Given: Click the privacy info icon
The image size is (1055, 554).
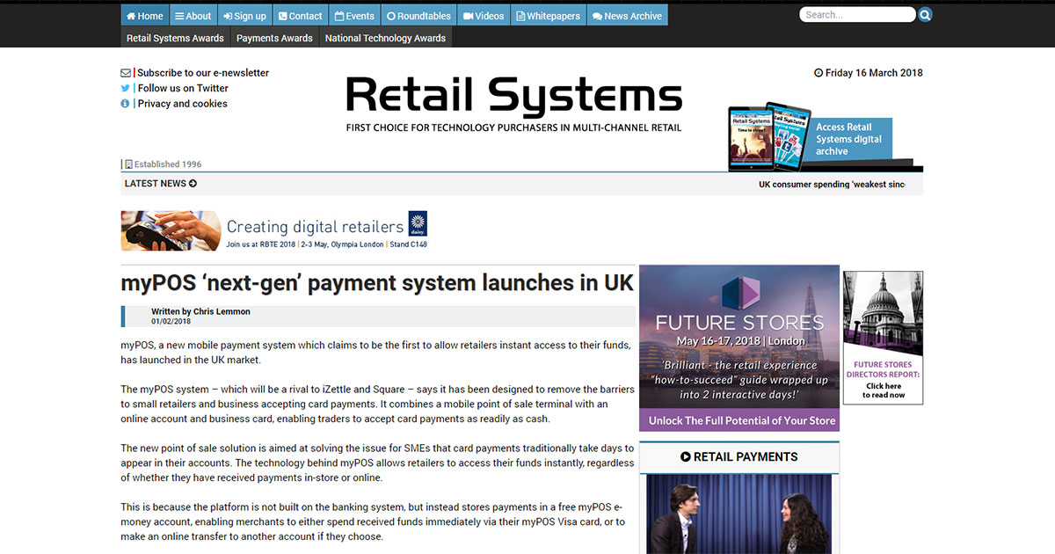Looking at the screenshot, I should [x=126, y=103].
